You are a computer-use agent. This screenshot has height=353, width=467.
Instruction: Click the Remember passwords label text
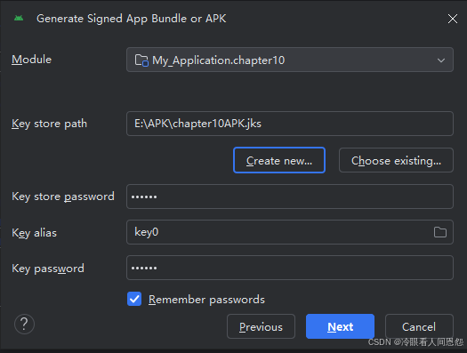click(206, 300)
